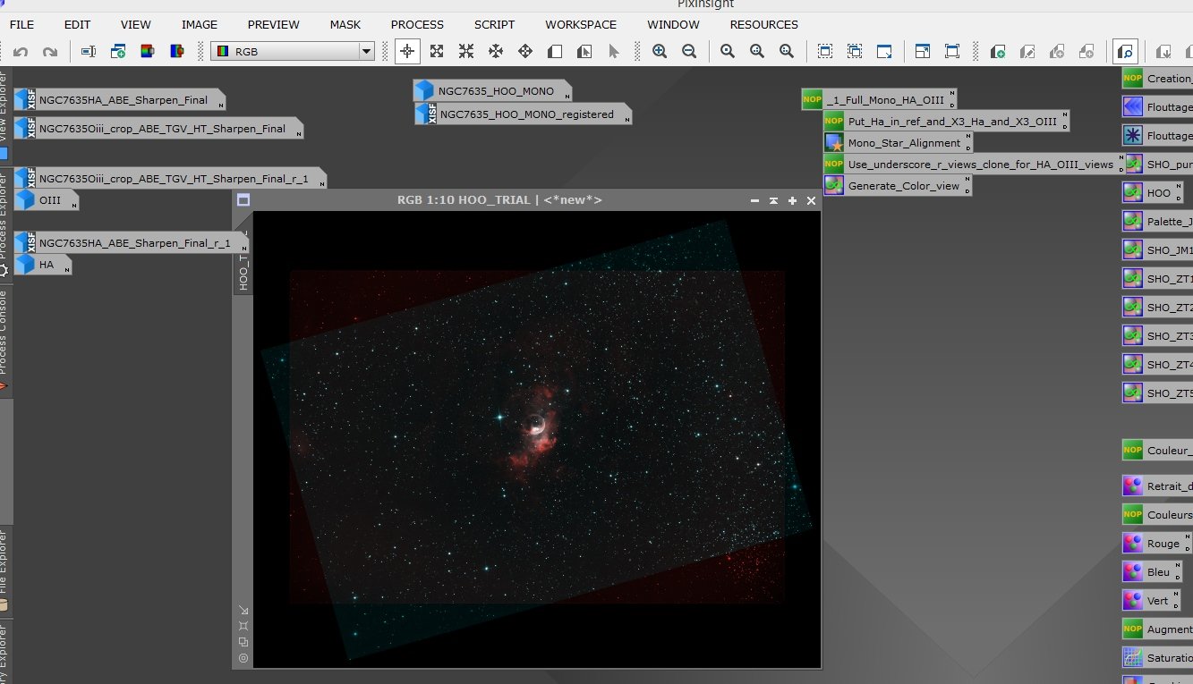Image resolution: width=1193 pixels, height=684 pixels.
Task: Toggle the pointer edit mode icon
Action: [614, 52]
